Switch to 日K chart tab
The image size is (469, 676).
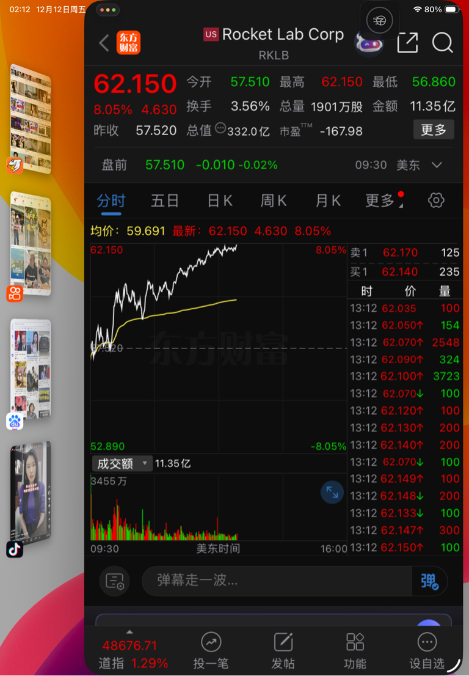coord(220,201)
